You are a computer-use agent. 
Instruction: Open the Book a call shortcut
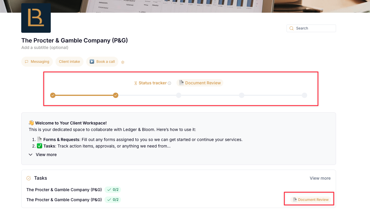pos(102,62)
